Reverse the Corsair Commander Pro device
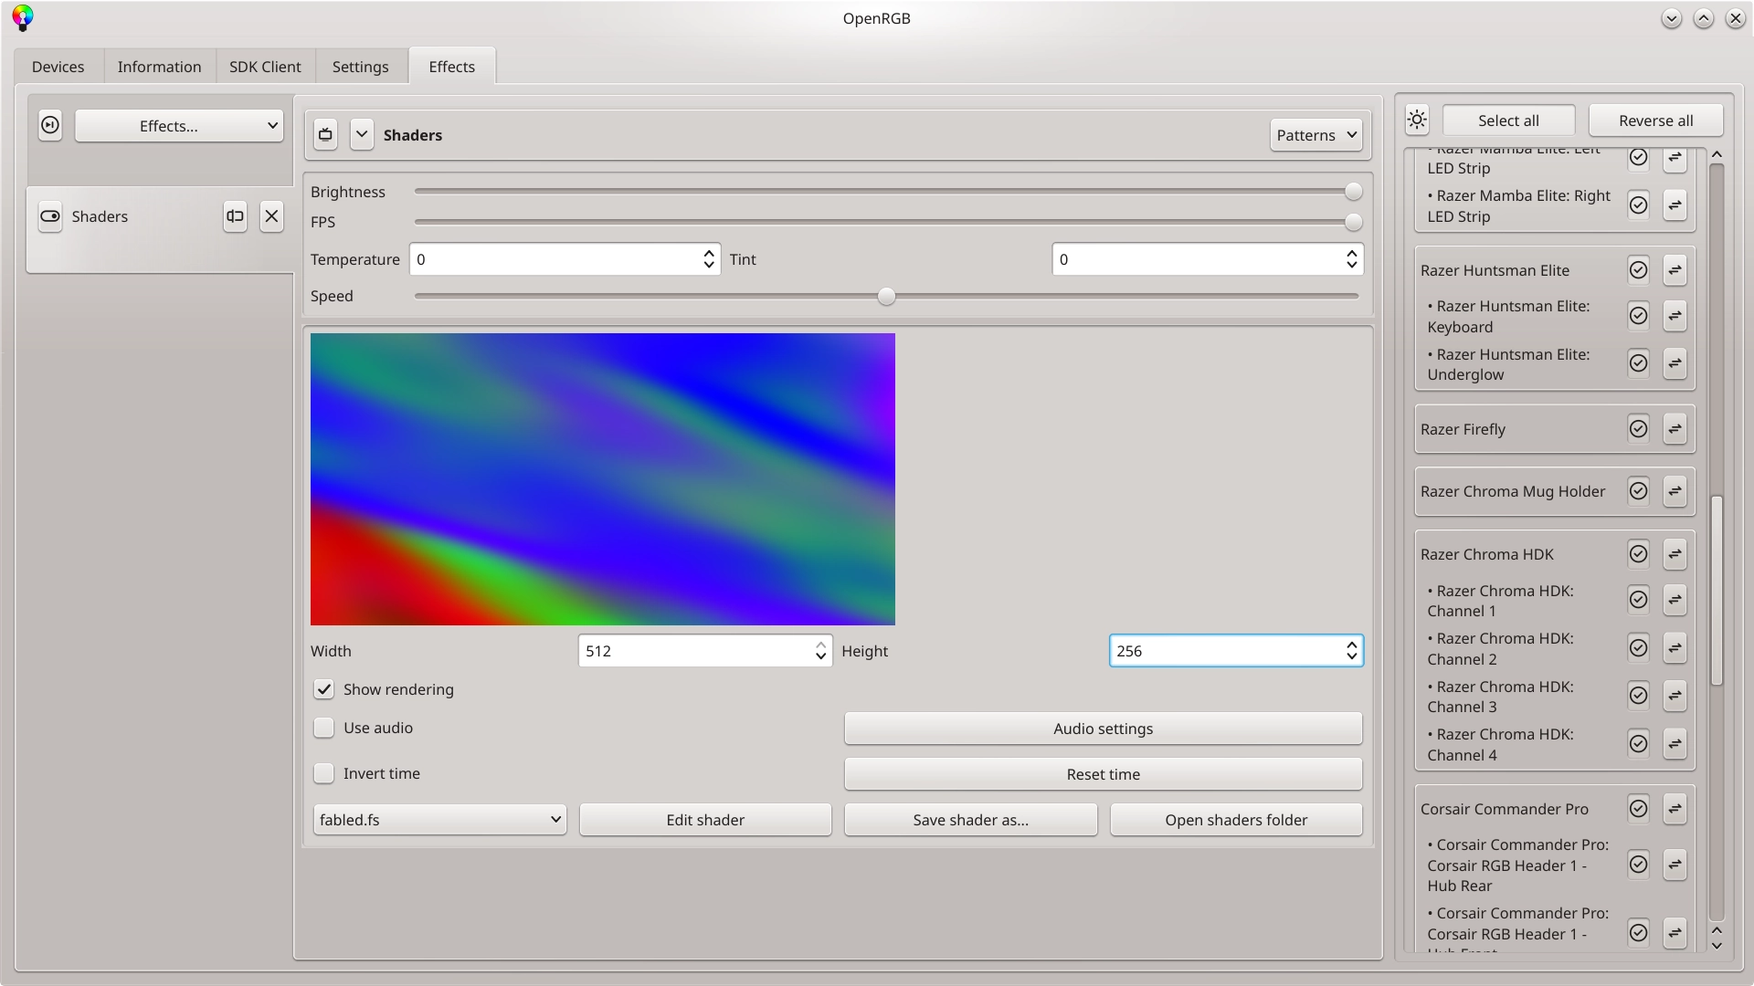Screen dimensions: 1754x986 pos(1675,809)
